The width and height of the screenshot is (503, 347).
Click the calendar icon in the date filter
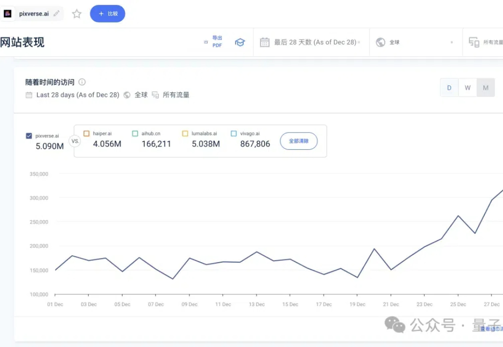265,42
